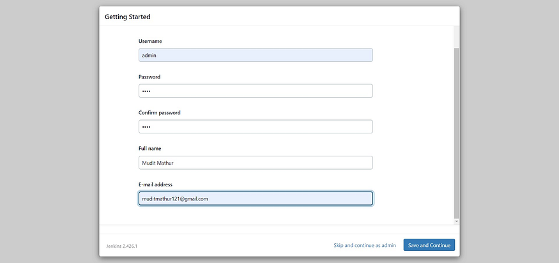This screenshot has width=559, height=263.
Task: Click the Username label
Action: pyautogui.click(x=151, y=41)
